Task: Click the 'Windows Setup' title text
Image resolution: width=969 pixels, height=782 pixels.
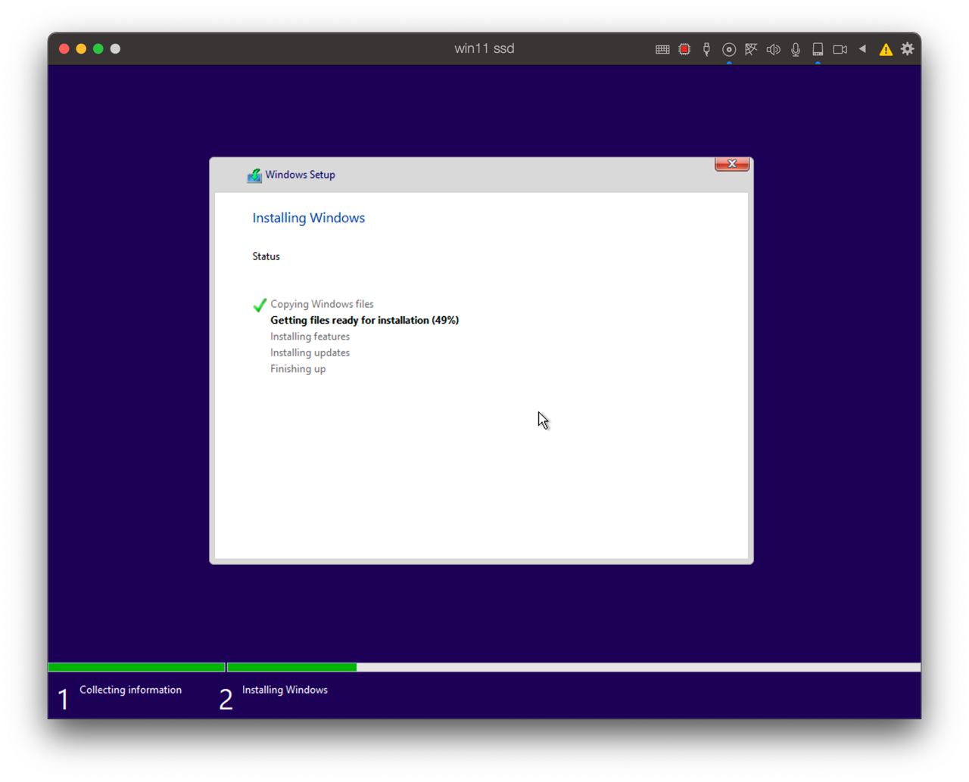Action: [x=300, y=175]
